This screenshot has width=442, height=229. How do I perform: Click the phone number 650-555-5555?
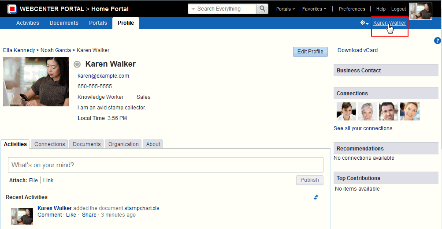click(95, 86)
